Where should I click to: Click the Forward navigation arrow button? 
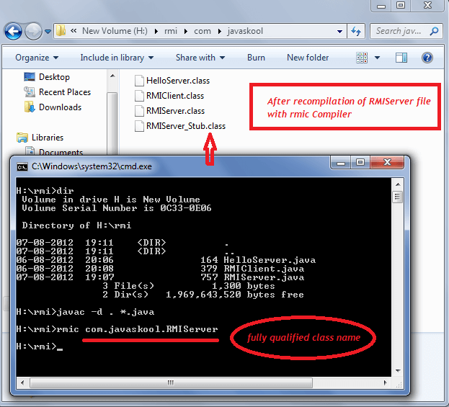33,32
